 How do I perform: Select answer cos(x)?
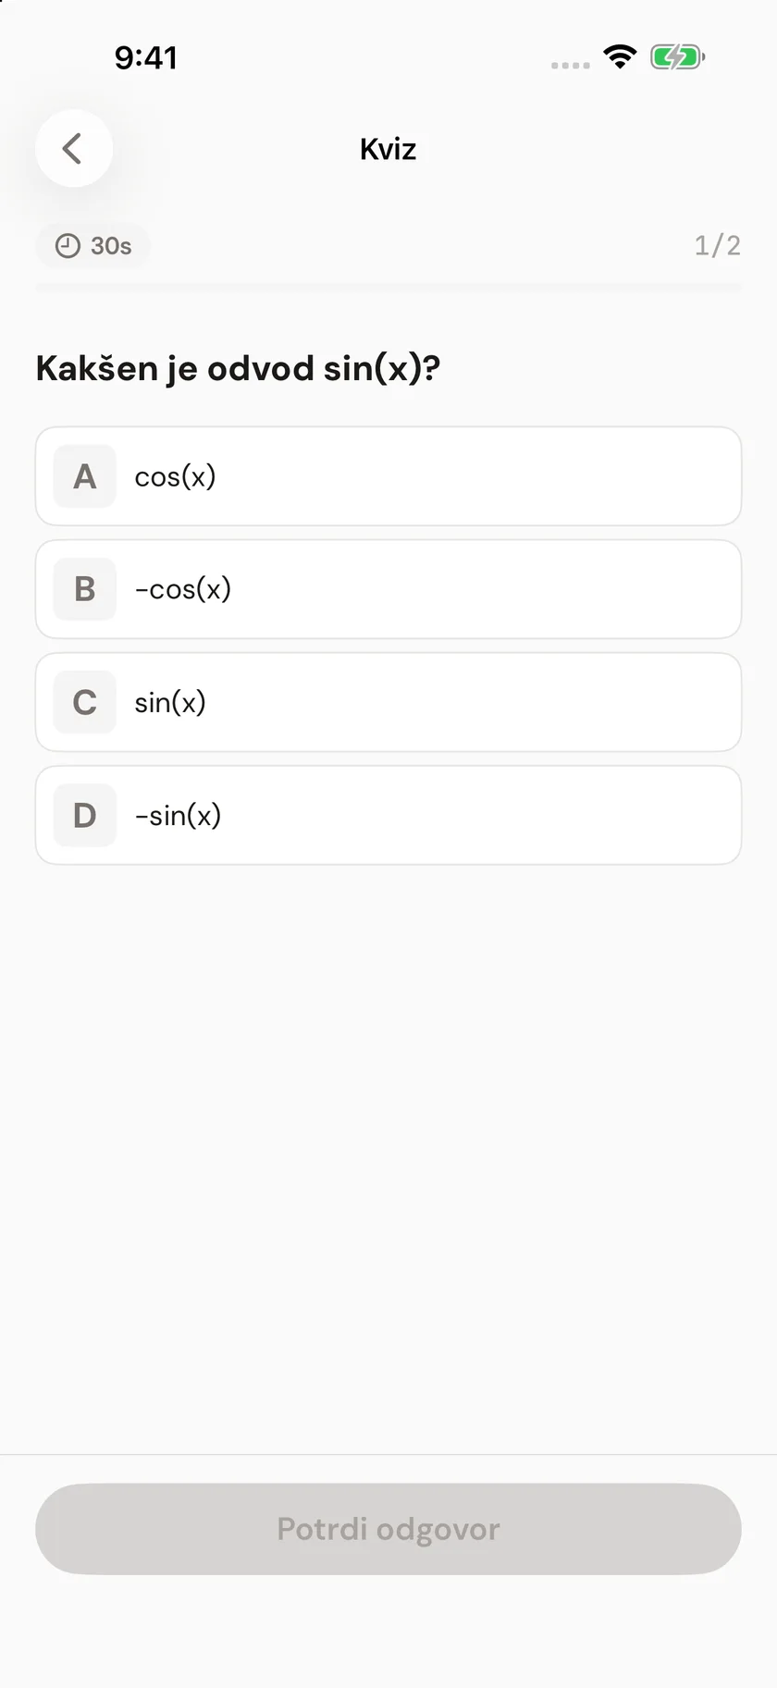tap(388, 476)
